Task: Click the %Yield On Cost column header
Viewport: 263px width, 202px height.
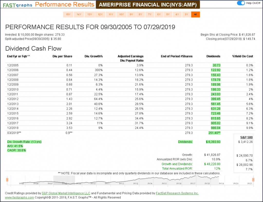Action: [x=242, y=56]
